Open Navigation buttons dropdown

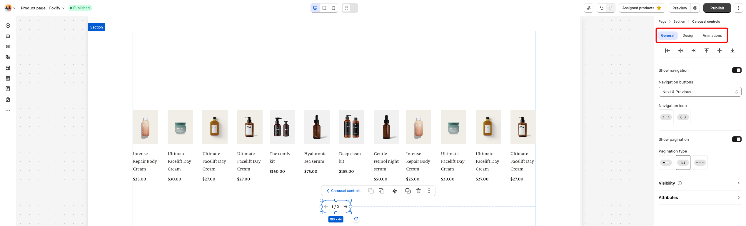coord(700,92)
